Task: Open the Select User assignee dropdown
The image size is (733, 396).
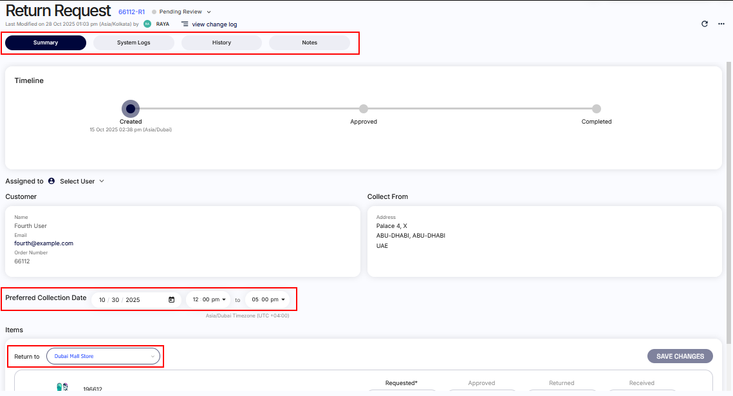Action: pos(82,181)
